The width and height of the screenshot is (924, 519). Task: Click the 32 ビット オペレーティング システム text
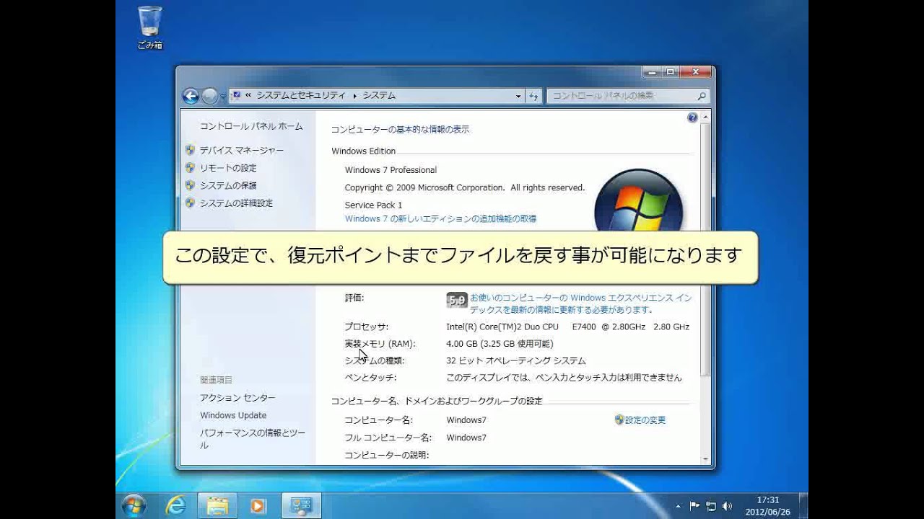tap(515, 360)
